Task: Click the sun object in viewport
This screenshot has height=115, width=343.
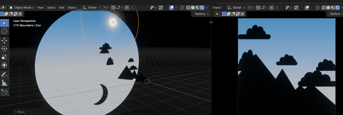Action: [x=113, y=22]
